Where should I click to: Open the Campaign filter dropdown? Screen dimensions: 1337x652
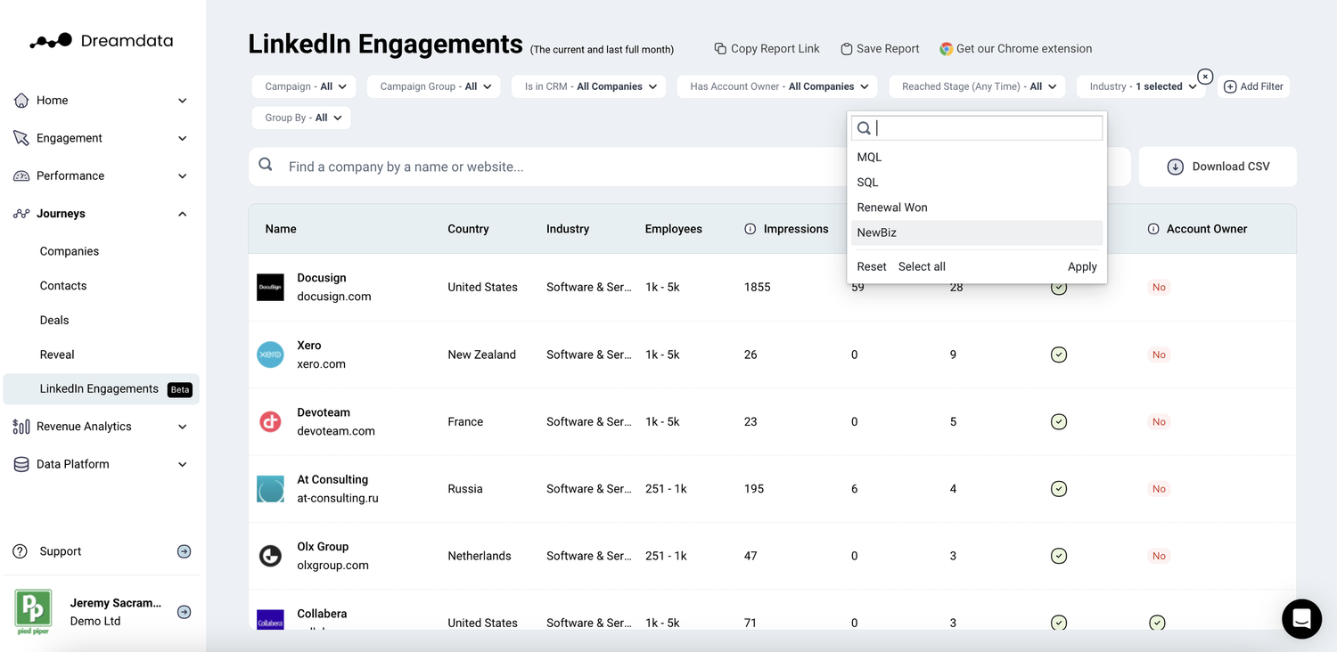303,86
